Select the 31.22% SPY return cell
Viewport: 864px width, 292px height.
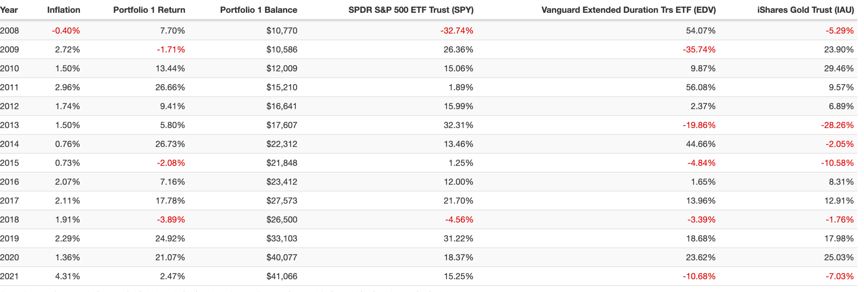(x=458, y=238)
